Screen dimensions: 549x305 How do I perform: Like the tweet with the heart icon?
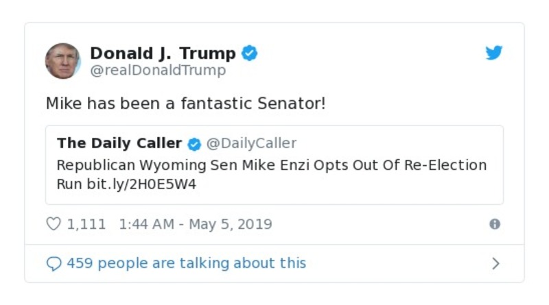pyautogui.click(x=54, y=224)
